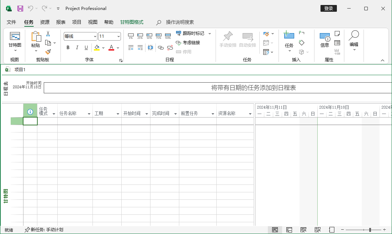This screenshot has width=392, height=234.
Task: Switch to Team Planner view in status bar
Action: coord(303,230)
